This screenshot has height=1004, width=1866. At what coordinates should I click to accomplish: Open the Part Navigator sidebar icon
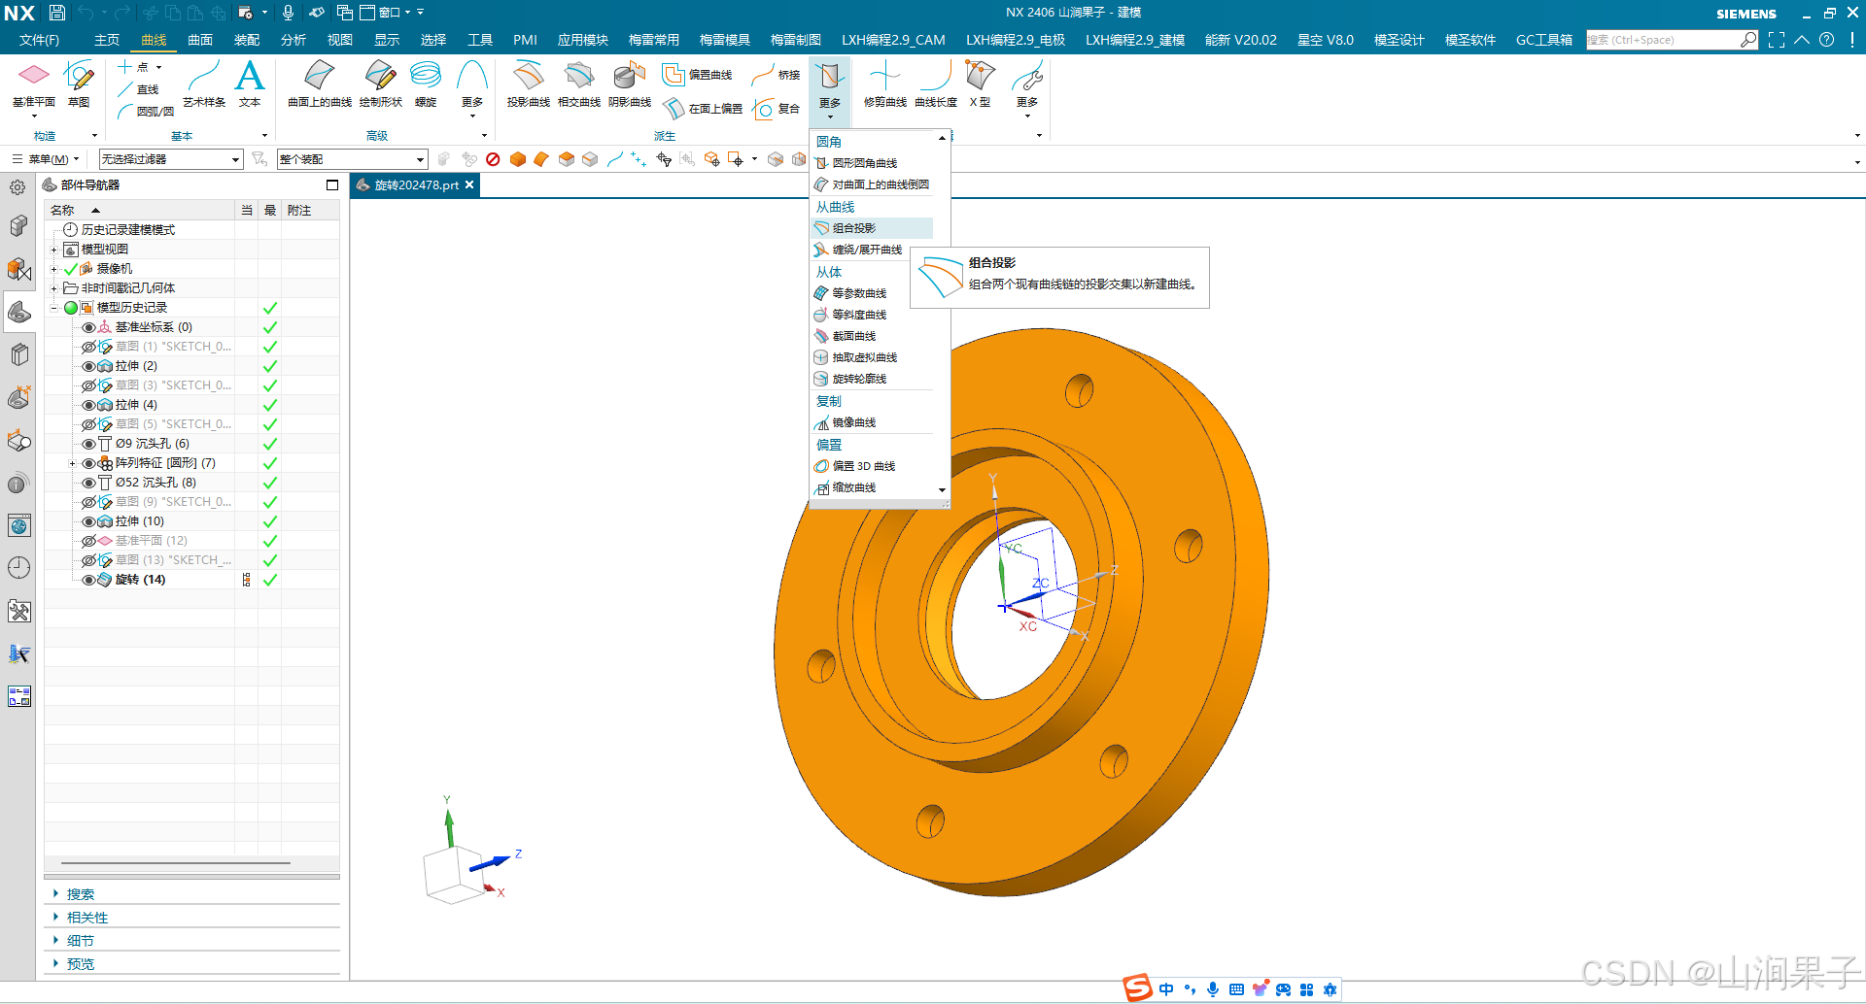[18, 312]
